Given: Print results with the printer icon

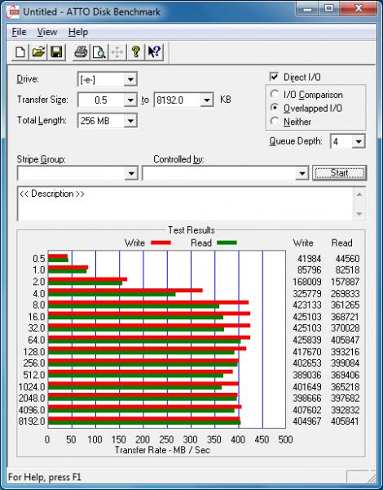Looking at the screenshot, I should [81, 52].
